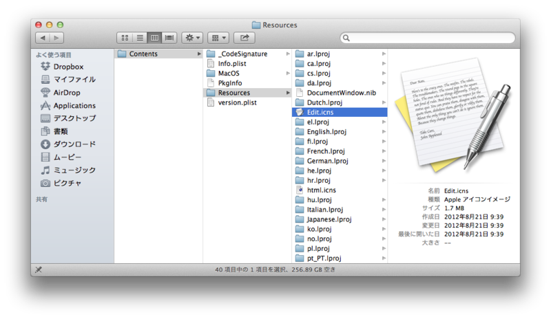Screen dimensions: 551x319
Task: Open ピクチャ in the sidebar
Action: coord(61,183)
